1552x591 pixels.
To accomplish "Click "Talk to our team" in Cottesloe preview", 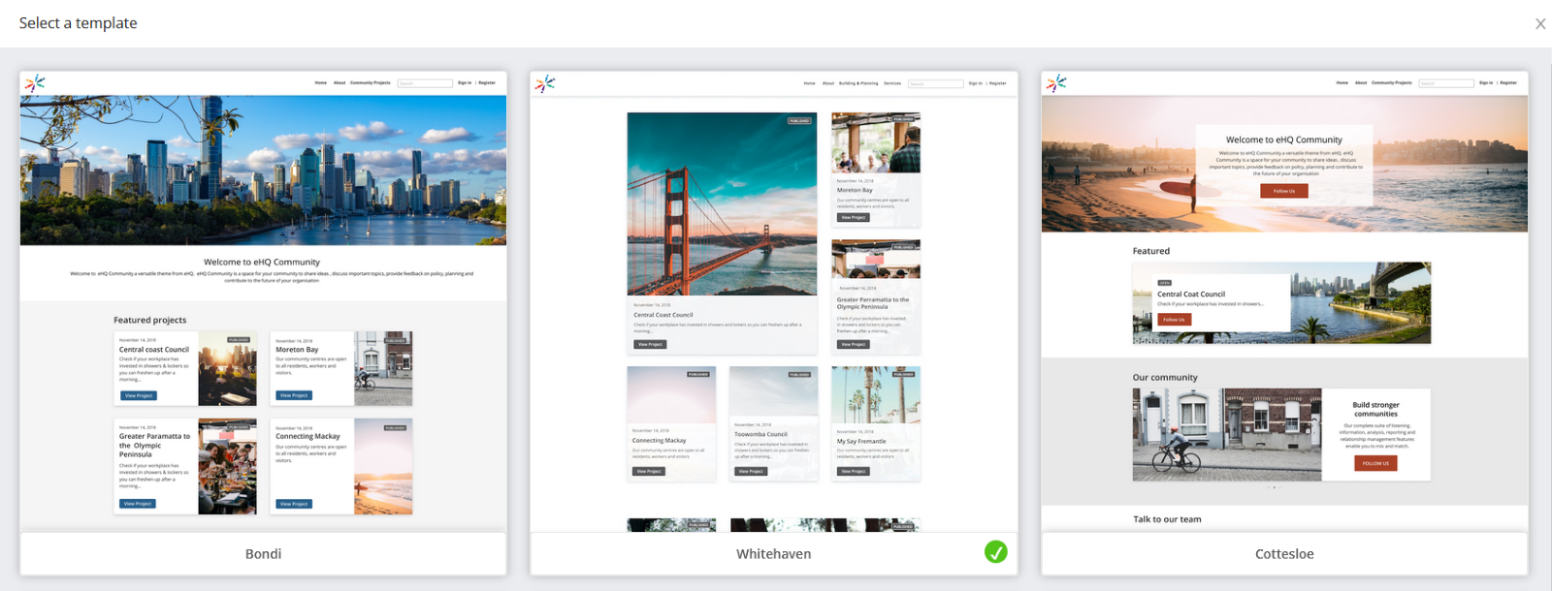I will tap(1167, 519).
